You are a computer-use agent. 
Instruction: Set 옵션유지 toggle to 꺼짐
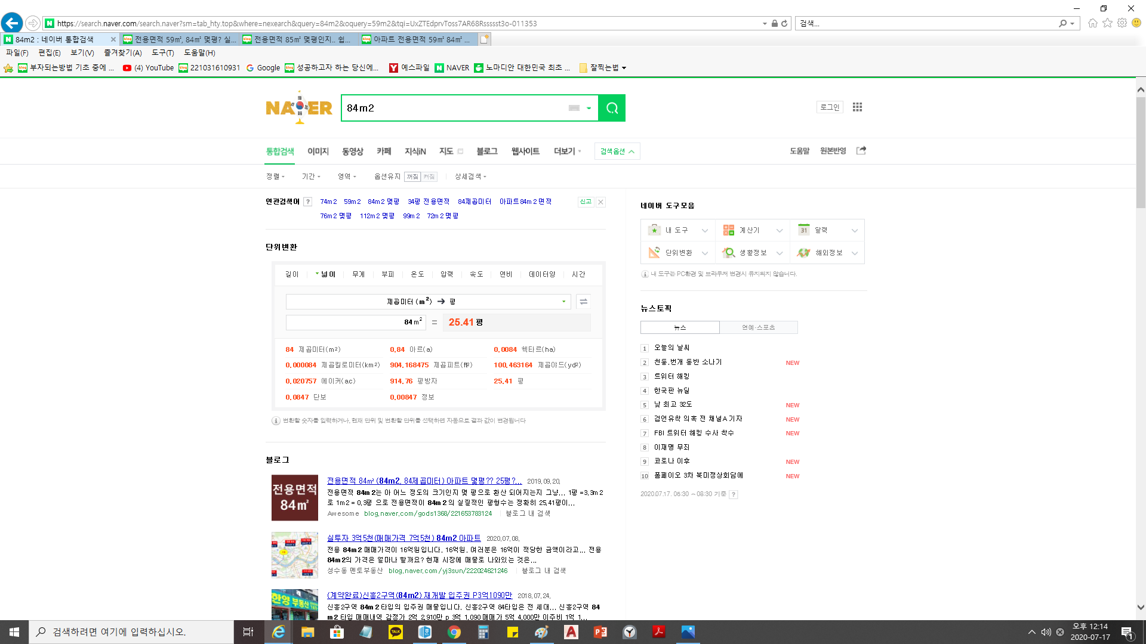(412, 177)
